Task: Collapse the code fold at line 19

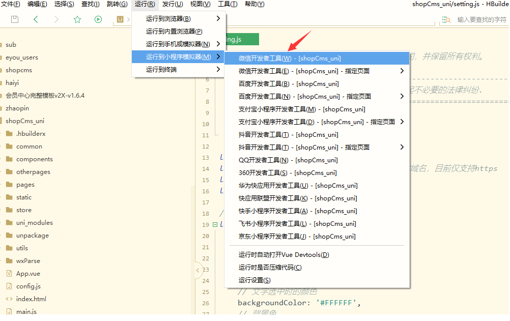Action: [x=215, y=224]
